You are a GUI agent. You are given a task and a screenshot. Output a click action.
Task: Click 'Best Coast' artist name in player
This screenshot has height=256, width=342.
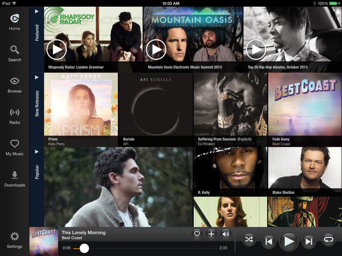coord(72,238)
